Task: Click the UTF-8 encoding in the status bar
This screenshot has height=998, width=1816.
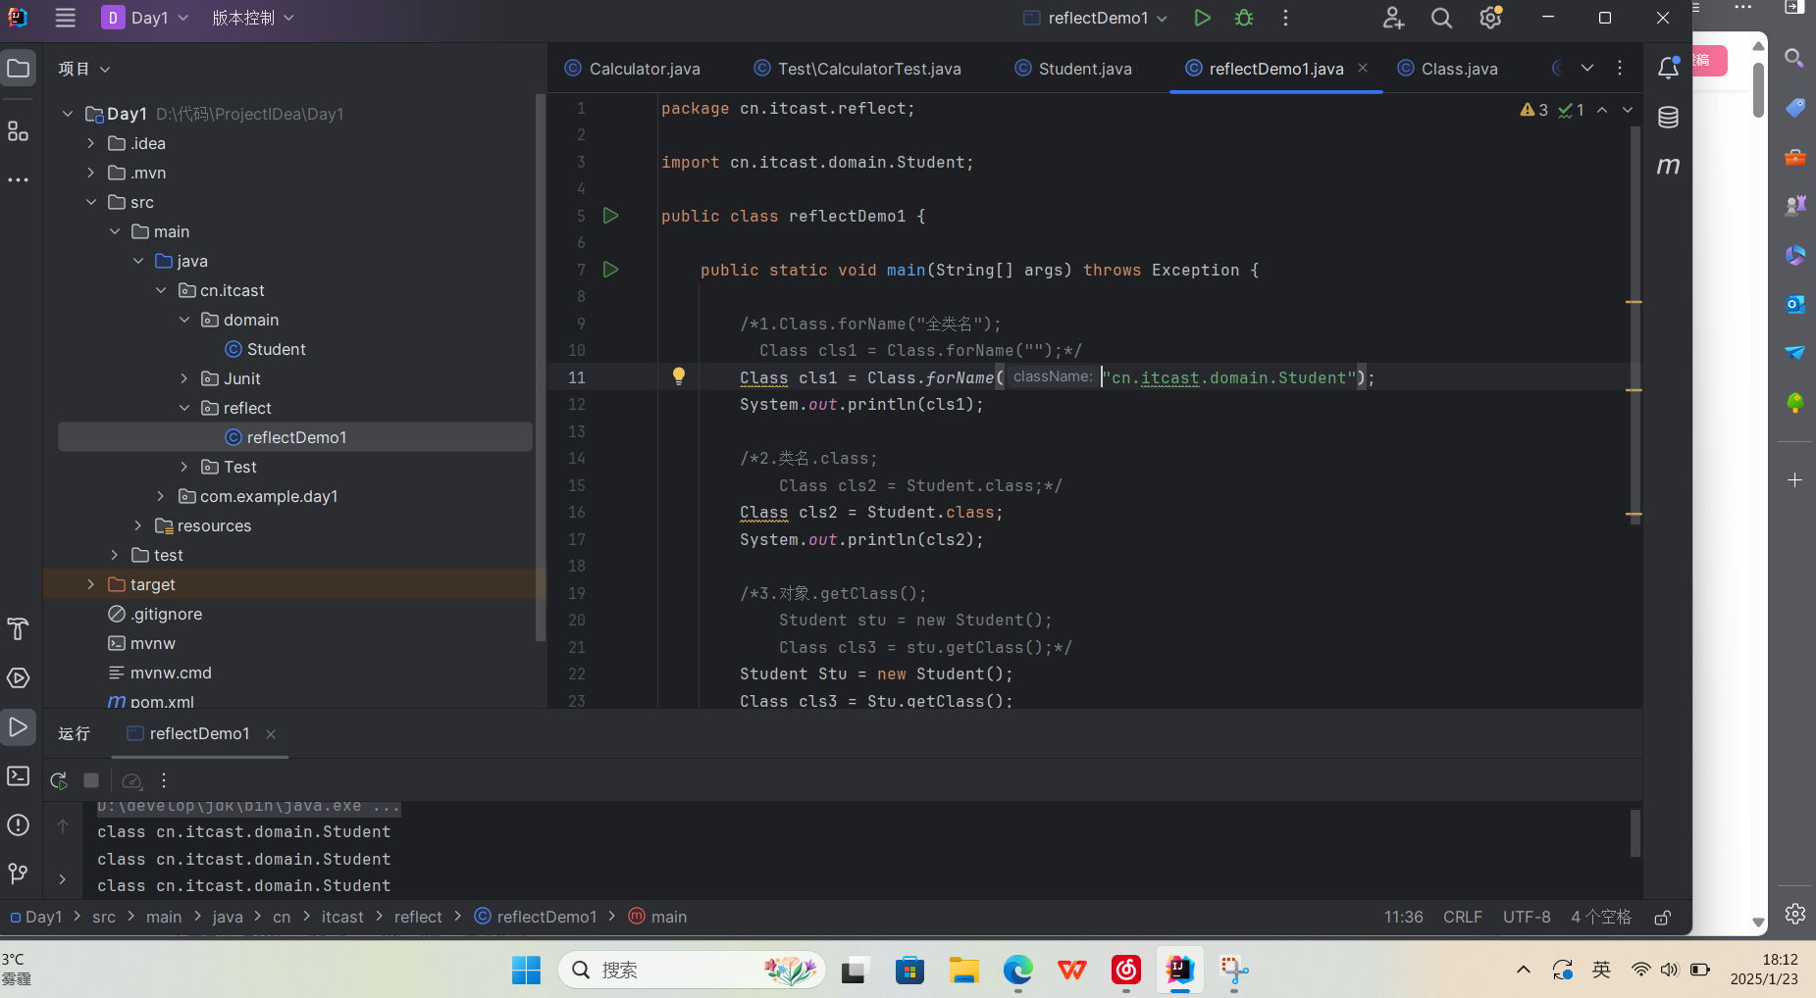Action: click(x=1527, y=917)
